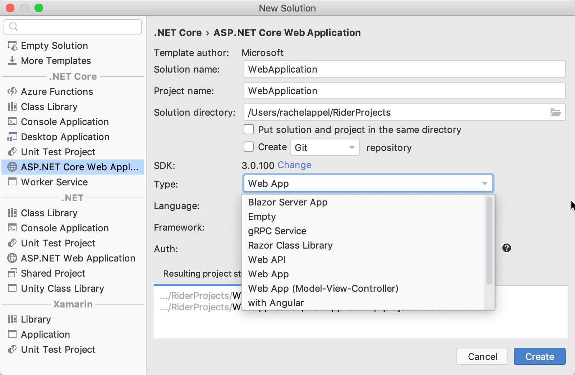Select Worker Service template

pos(73,182)
